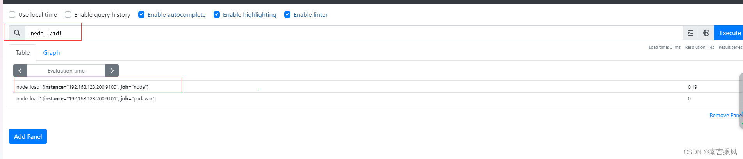Select the Table tab
The width and height of the screenshot is (743, 159).
pos(23,52)
